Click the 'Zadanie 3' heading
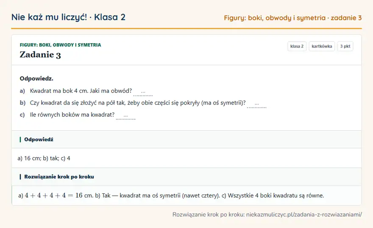The image size is (373, 228). pyautogui.click(x=40, y=55)
